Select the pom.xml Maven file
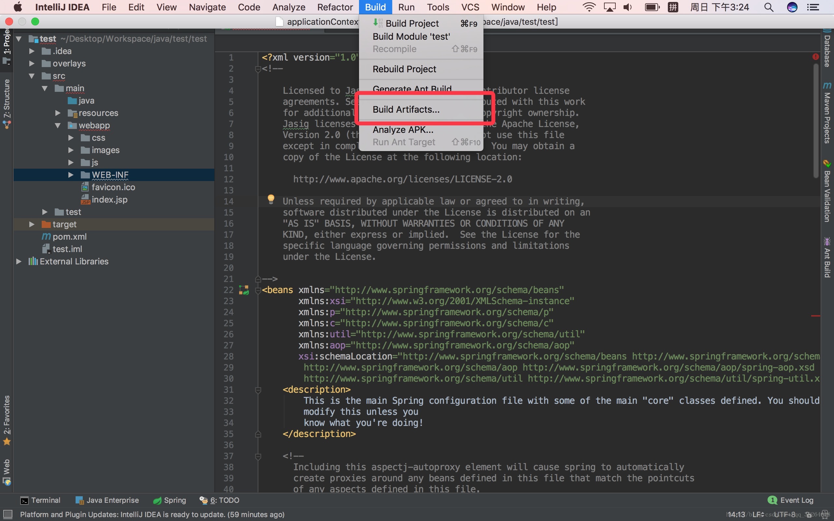This screenshot has width=834, height=521. [x=64, y=237]
